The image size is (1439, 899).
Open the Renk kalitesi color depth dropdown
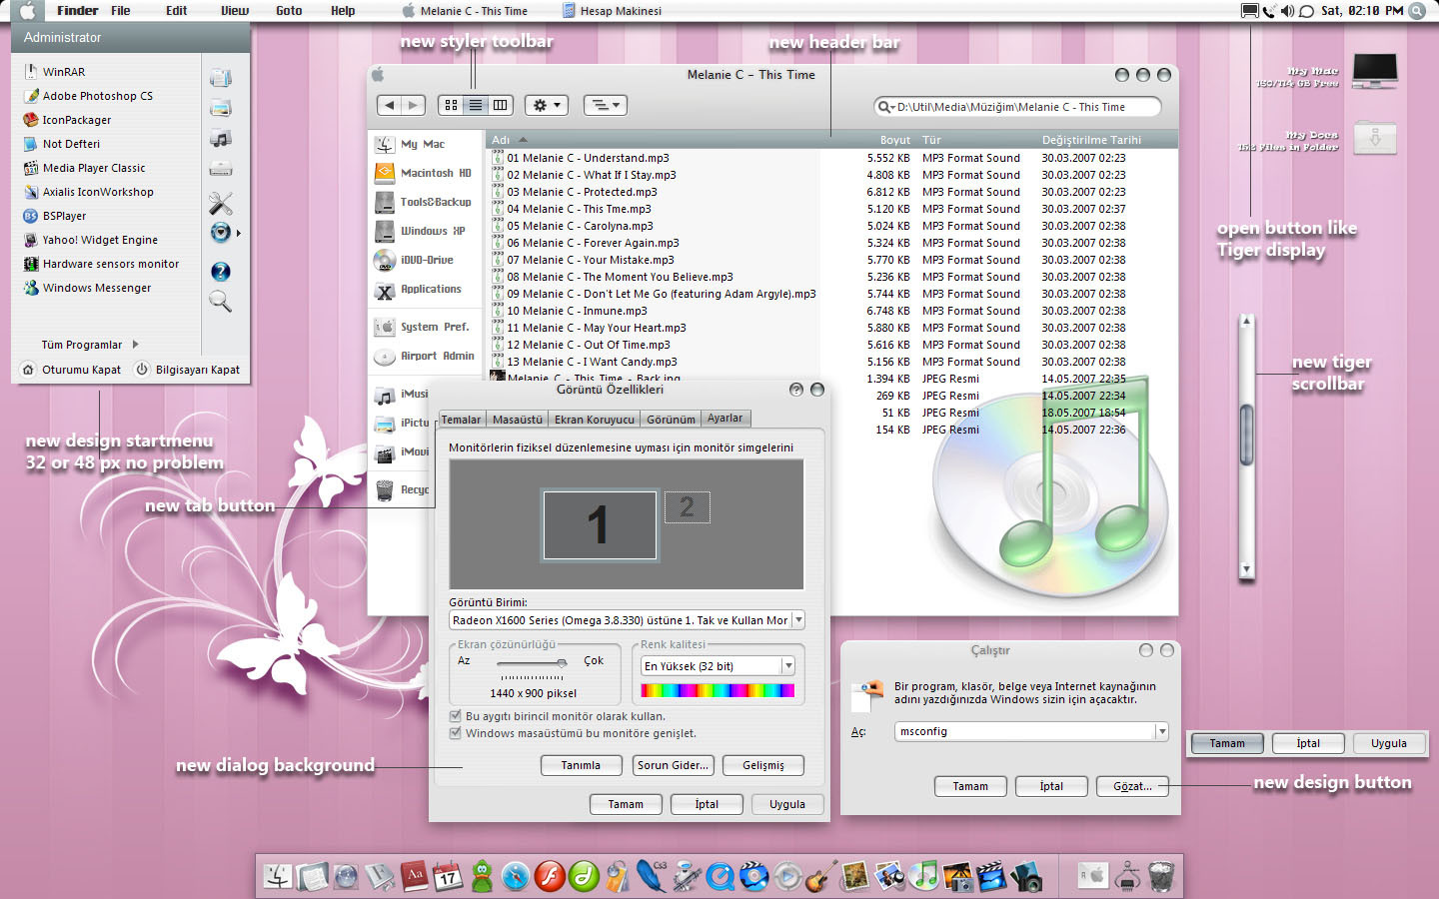[787, 666]
